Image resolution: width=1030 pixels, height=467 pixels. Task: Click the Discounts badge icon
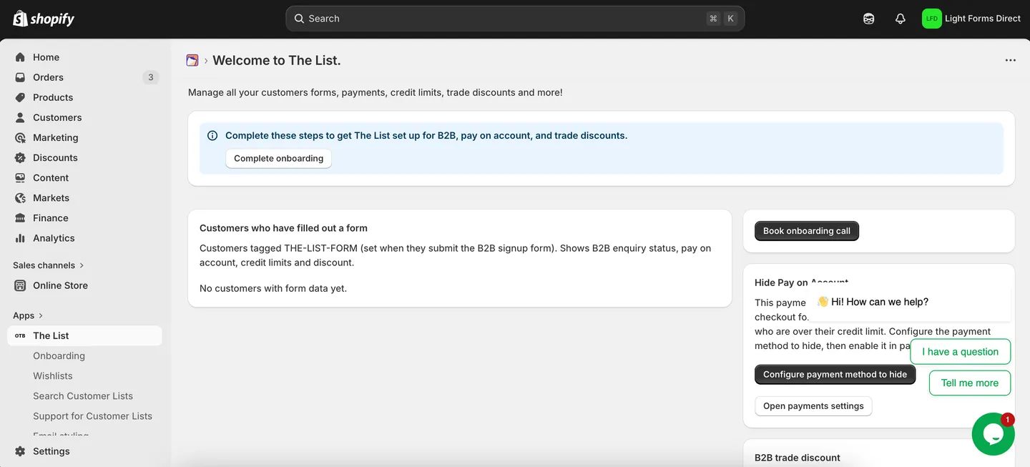(x=20, y=157)
